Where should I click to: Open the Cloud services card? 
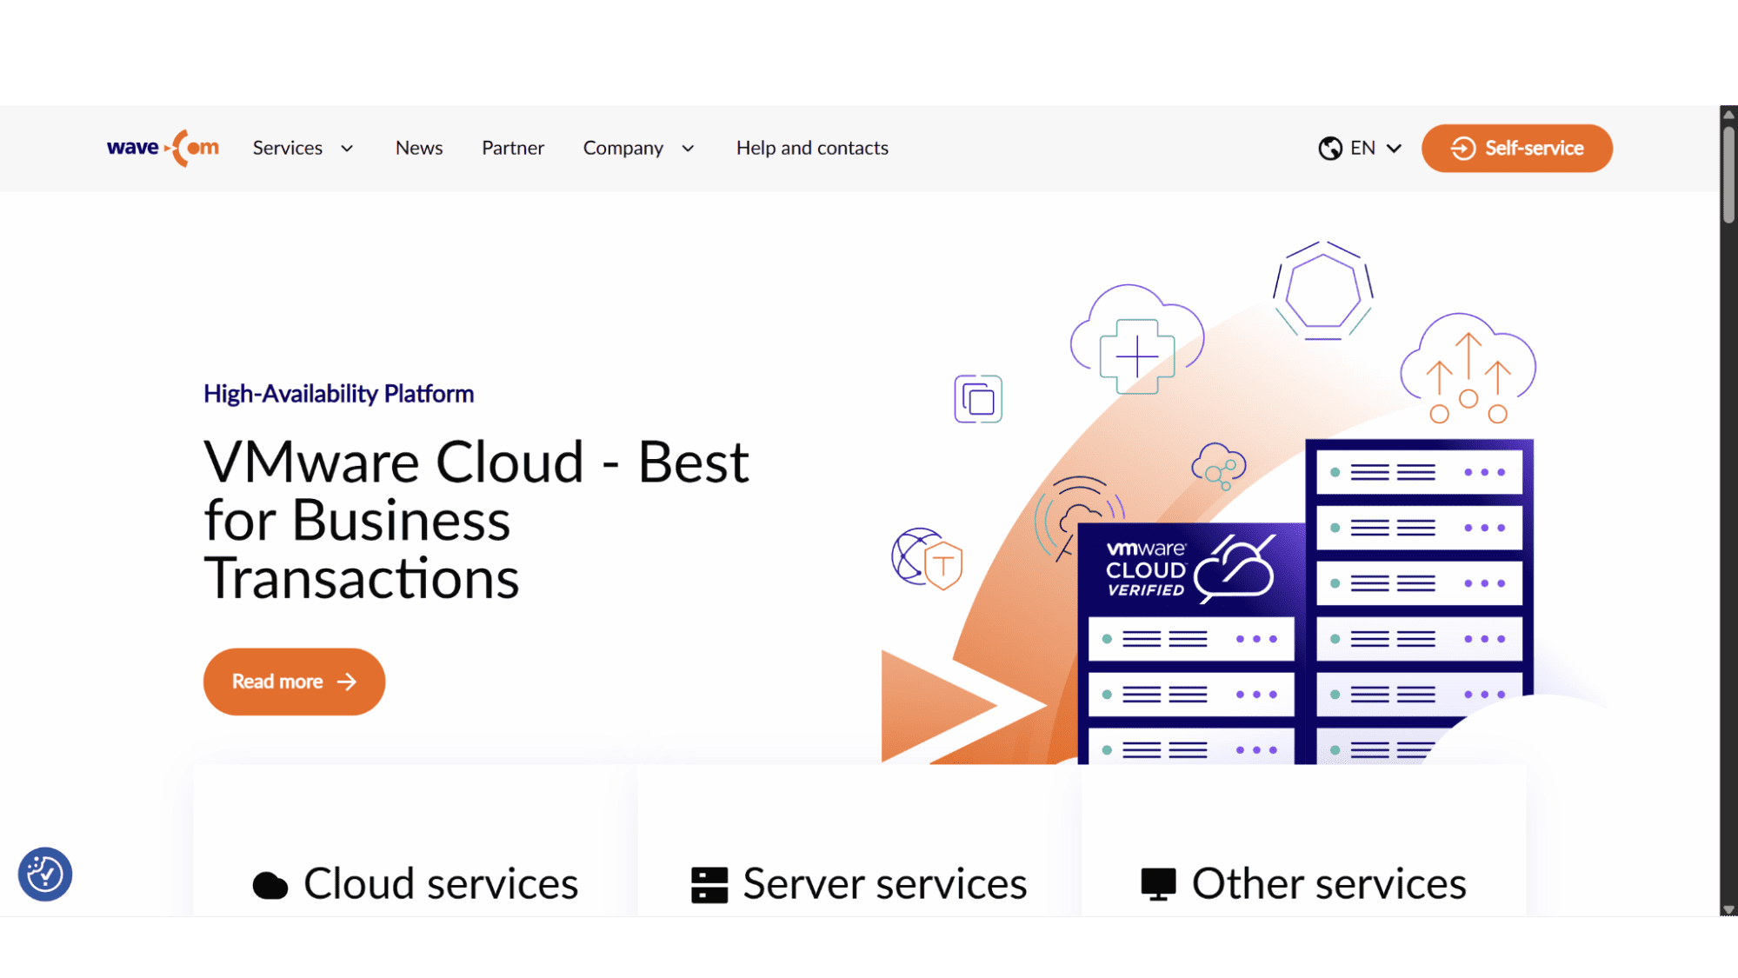[416, 842]
